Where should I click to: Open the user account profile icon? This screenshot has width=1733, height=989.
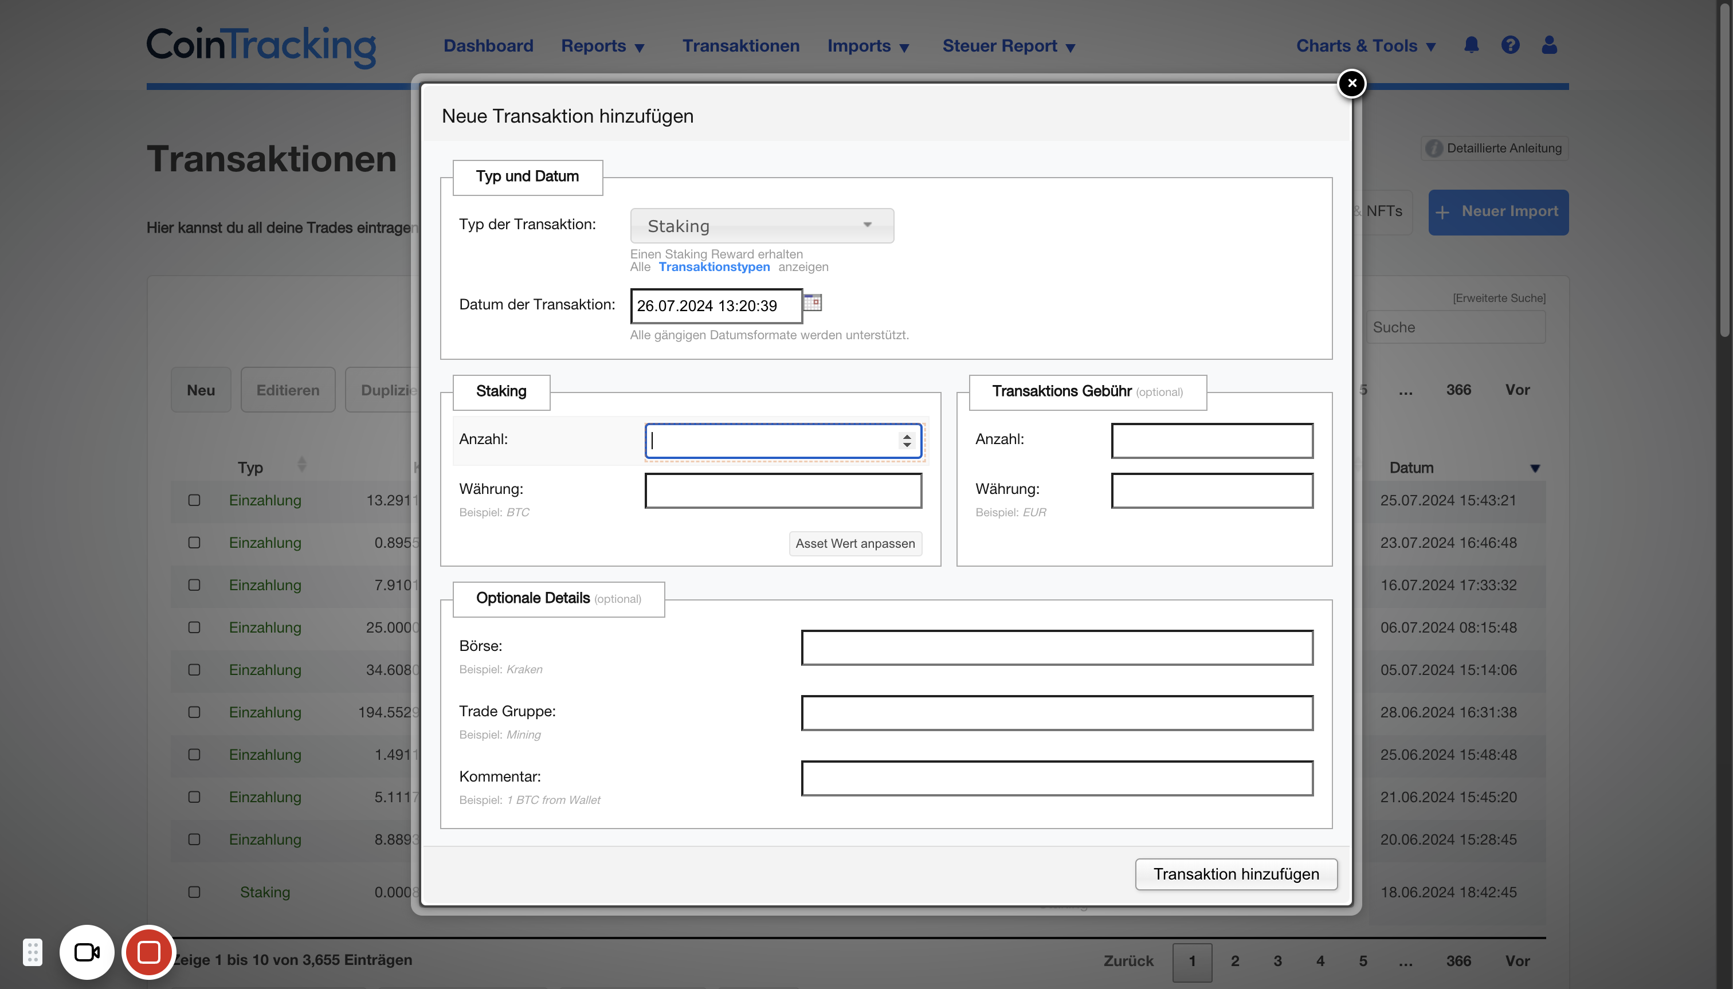pos(1549,45)
